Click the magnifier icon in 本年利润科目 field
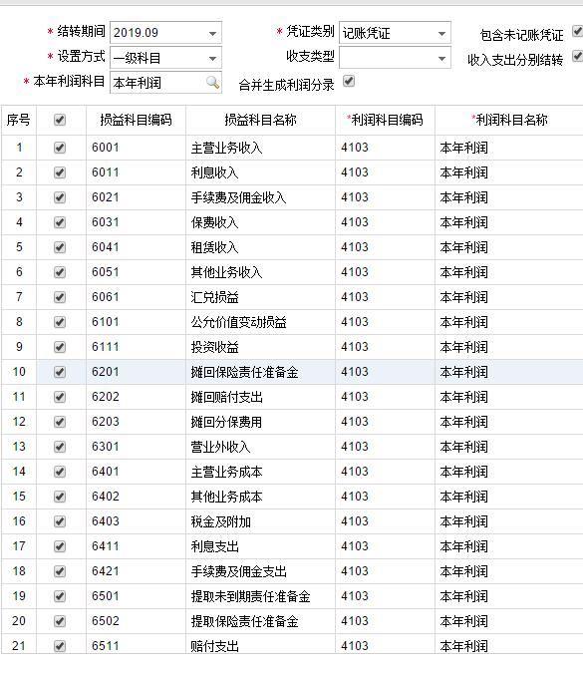 [212, 83]
